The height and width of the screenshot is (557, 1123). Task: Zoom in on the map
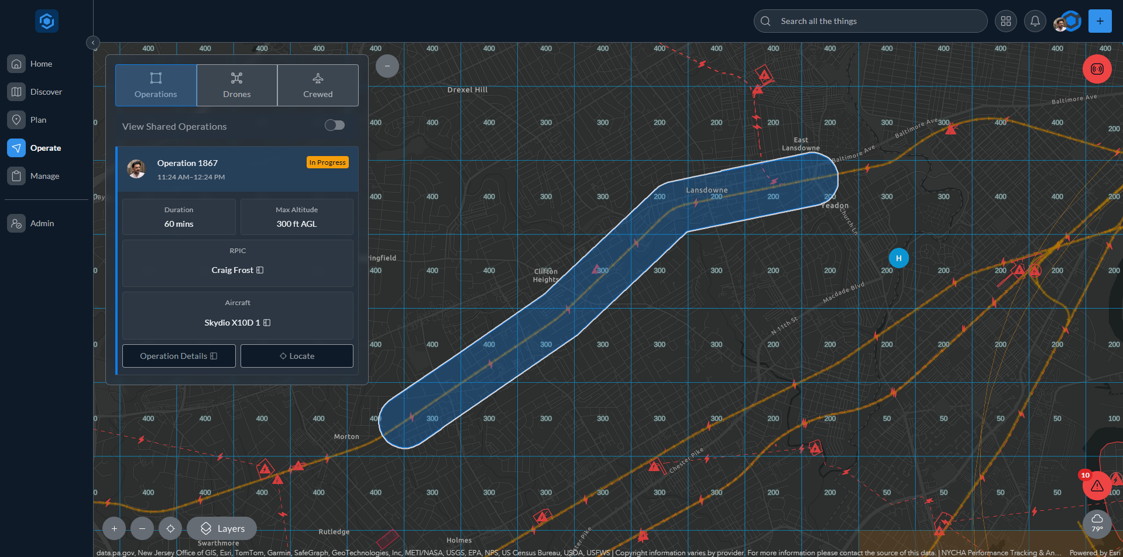(x=114, y=528)
